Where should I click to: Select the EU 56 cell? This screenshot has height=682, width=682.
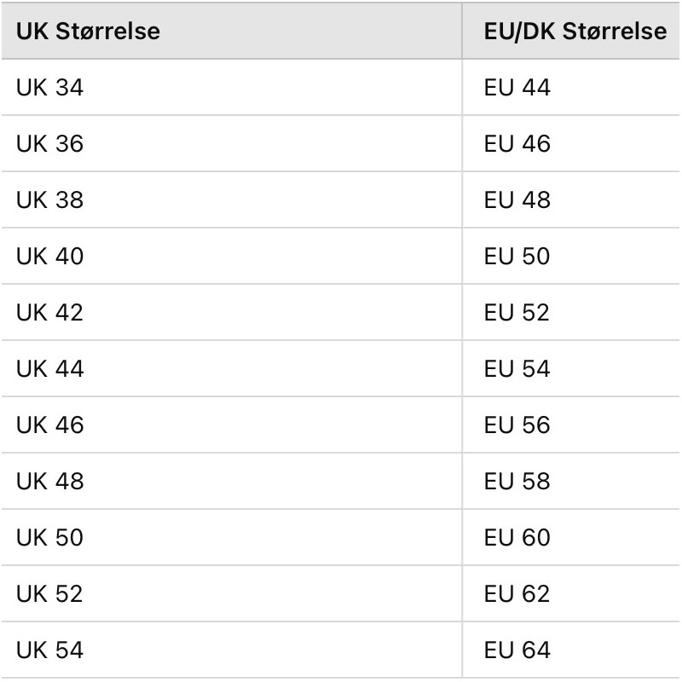571,425
